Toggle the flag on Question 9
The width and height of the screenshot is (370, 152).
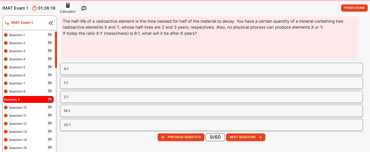50,99
